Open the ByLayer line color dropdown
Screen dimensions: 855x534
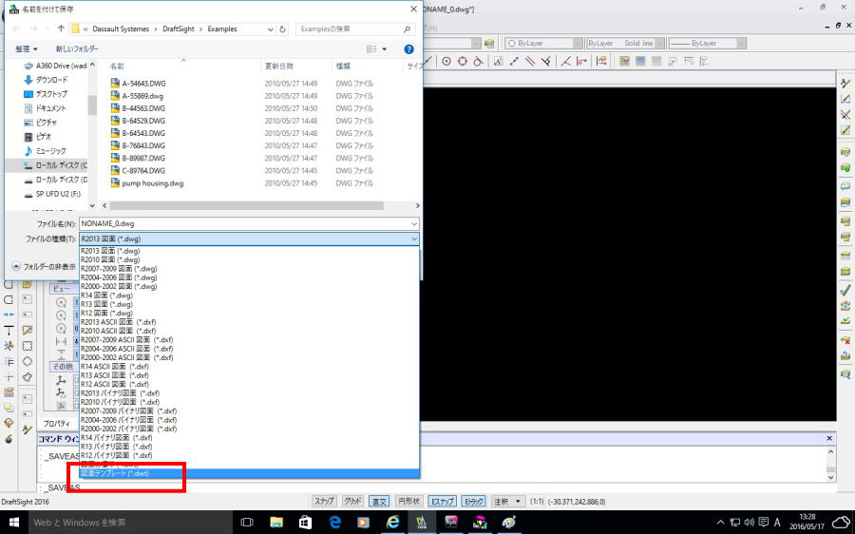click(543, 43)
